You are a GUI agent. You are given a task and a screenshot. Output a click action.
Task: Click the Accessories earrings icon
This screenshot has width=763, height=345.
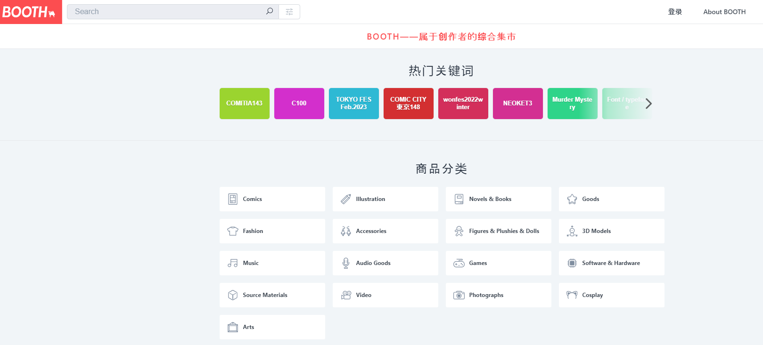[346, 231]
